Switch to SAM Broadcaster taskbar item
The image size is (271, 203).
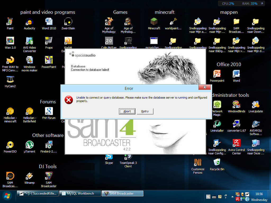coord(123,193)
